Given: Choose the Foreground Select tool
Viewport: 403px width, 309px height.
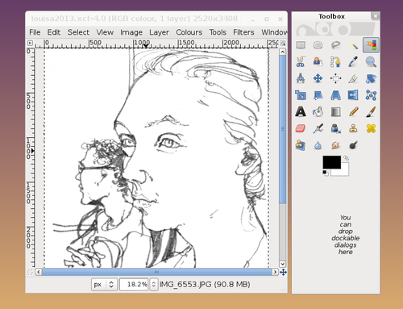Looking at the screenshot, I should pos(318,61).
